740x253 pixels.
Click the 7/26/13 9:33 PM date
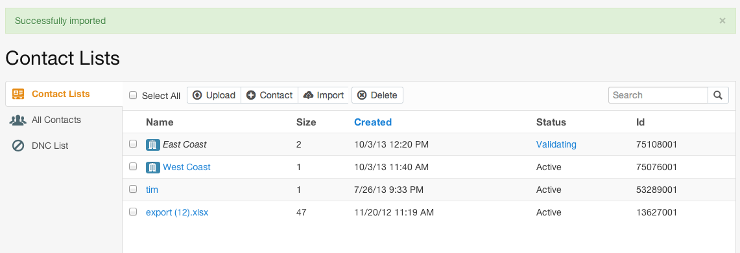pos(388,190)
